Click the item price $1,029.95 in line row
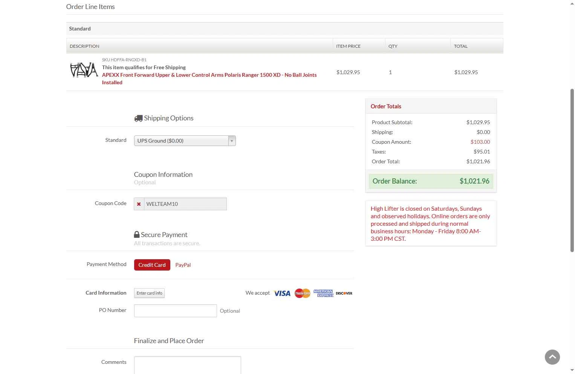This screenshot has height=374, width=575. 348,72
